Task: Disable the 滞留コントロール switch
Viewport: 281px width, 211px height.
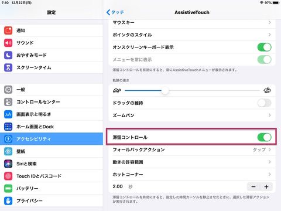Action: coord(265,137)
